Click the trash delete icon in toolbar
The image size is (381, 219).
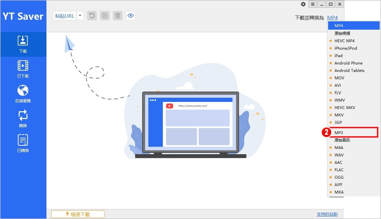pos(118,16)
